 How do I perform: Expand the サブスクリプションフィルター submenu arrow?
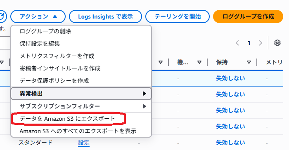[x=144, y=106]
